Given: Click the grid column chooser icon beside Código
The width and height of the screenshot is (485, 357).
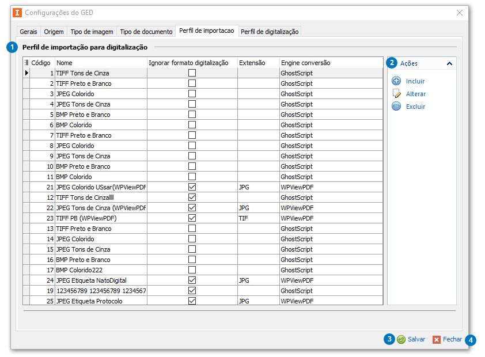Looking at the screenshot, I should (x=26, y=63).
